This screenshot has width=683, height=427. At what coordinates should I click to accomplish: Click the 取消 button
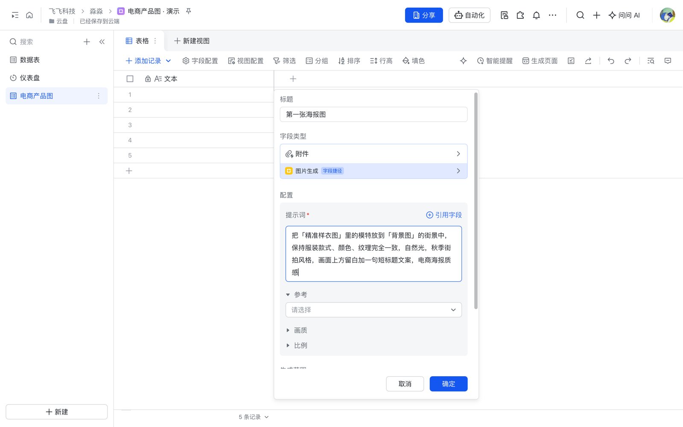pyautogui.click(x=405, y=384)
